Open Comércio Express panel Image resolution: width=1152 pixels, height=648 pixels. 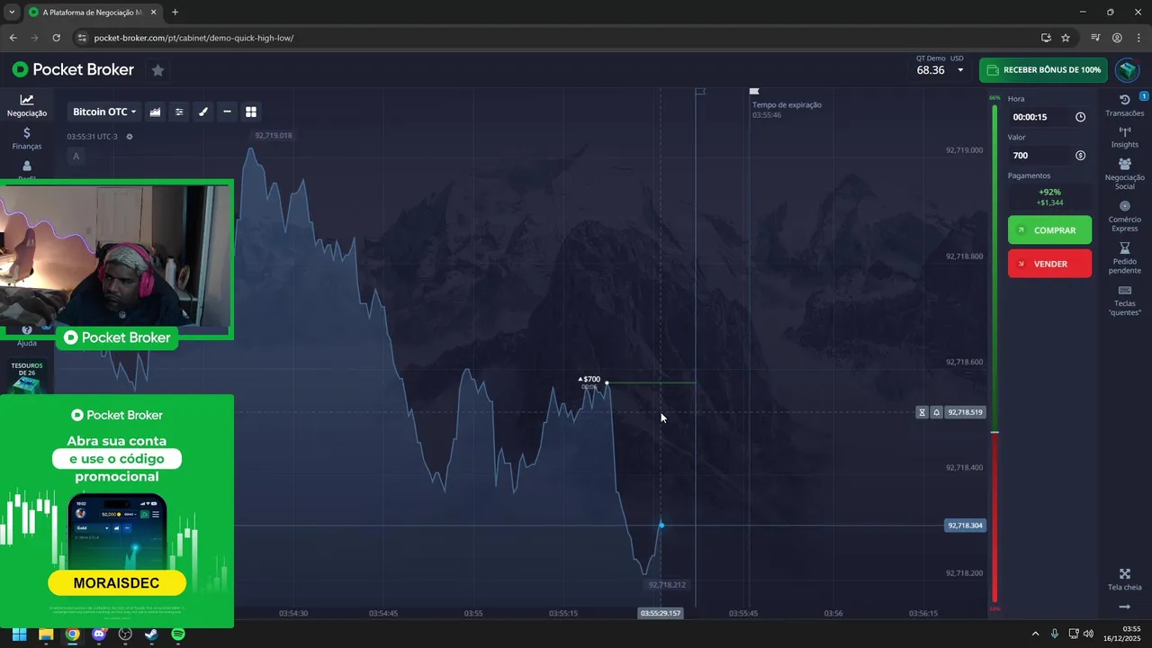[x=1125, y=216]
